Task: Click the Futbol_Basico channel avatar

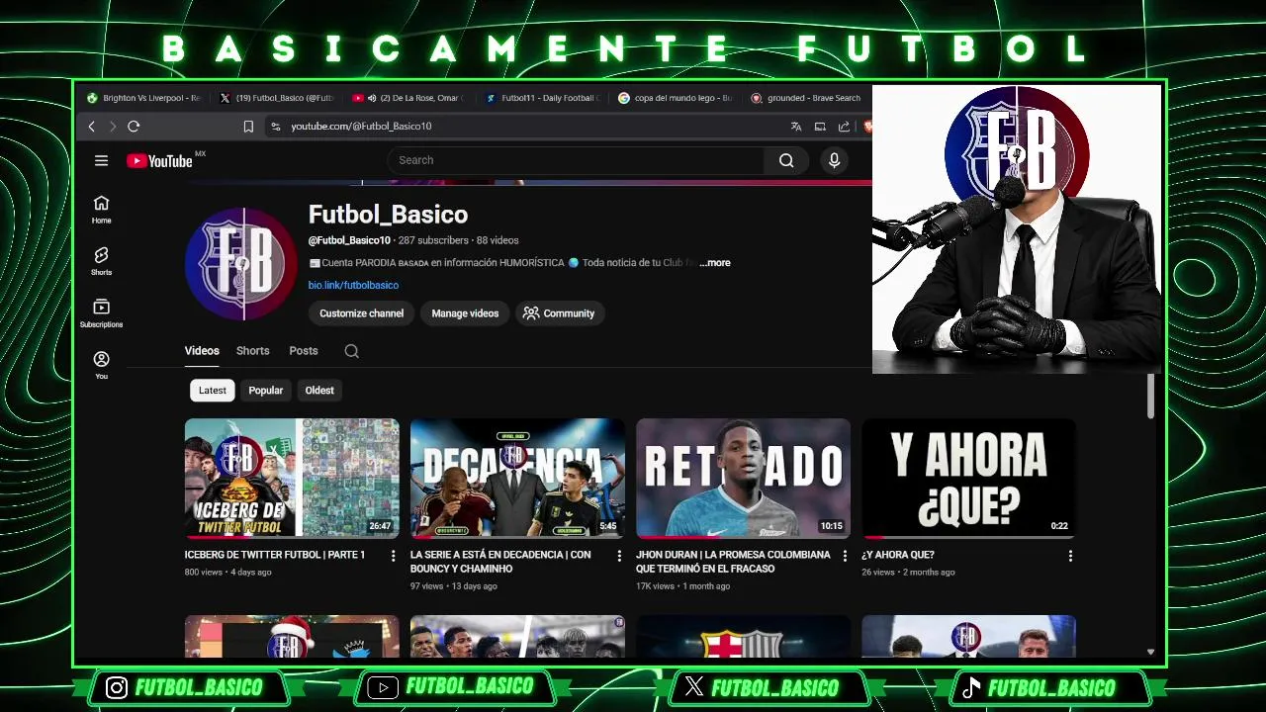Action: tap(240, 264)
